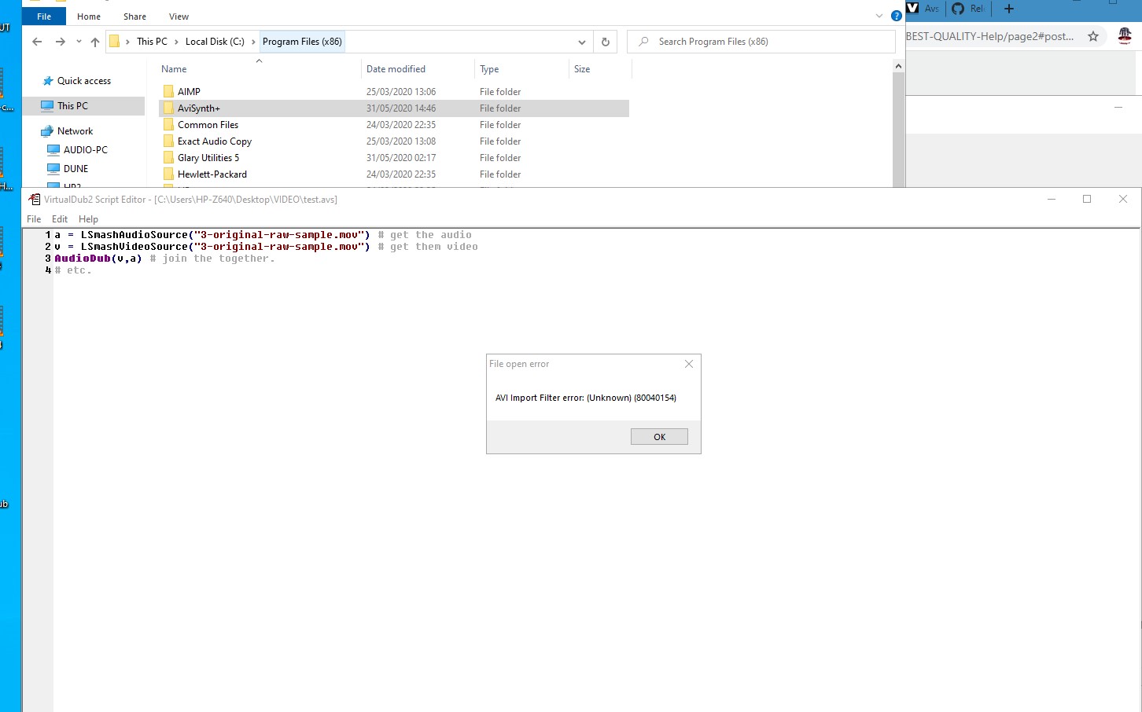Click the Local Disk (C:) breadcrumb
The width and height of the screenshot is (1142, 712).
(215, 42)
